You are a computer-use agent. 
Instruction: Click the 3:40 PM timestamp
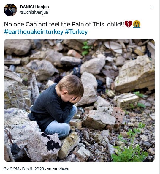[12, 169]
